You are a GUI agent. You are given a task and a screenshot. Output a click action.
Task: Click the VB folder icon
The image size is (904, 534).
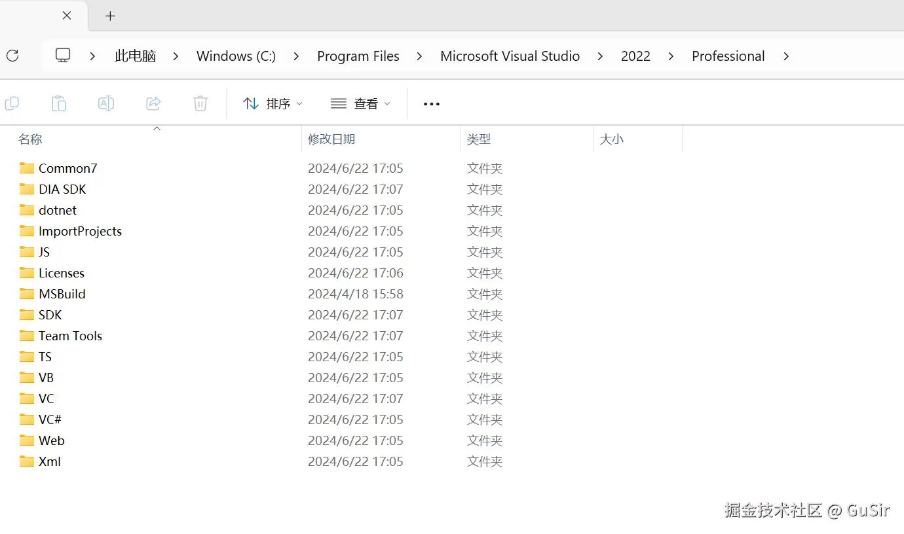click(x=27, y=378)
